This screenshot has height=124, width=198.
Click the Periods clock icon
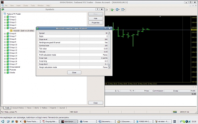(x=117, y=10)
